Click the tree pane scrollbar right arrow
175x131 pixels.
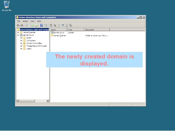(48, 101)
